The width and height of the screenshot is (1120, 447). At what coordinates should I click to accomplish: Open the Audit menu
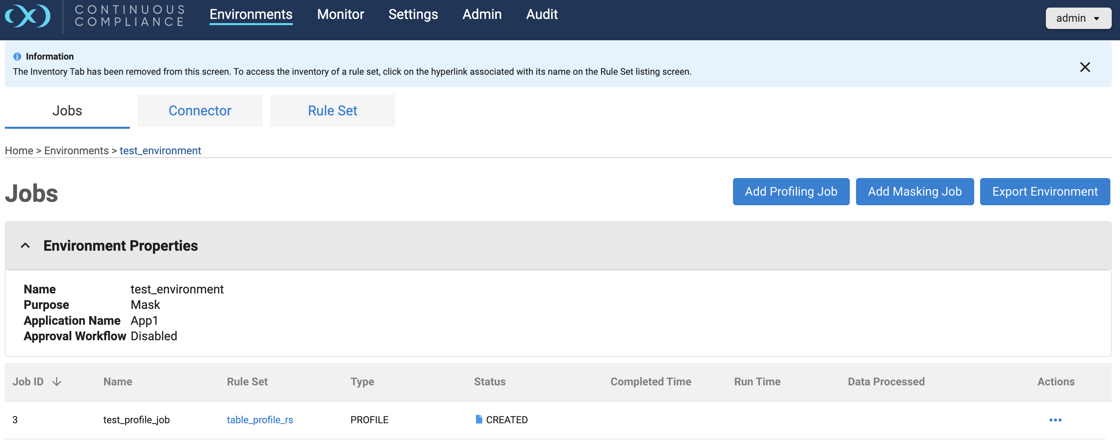coord(541,14)
